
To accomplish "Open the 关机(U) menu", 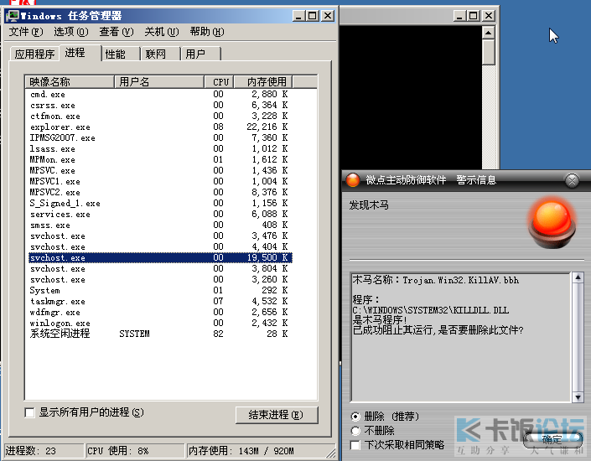I will click(161, 32).
